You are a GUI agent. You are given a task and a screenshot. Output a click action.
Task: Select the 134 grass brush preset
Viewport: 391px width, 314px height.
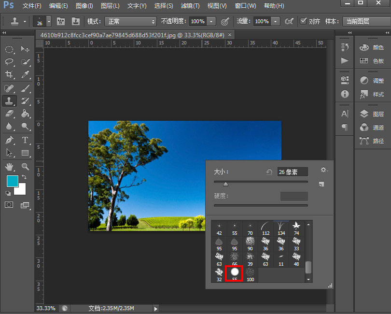pos(281,228)
